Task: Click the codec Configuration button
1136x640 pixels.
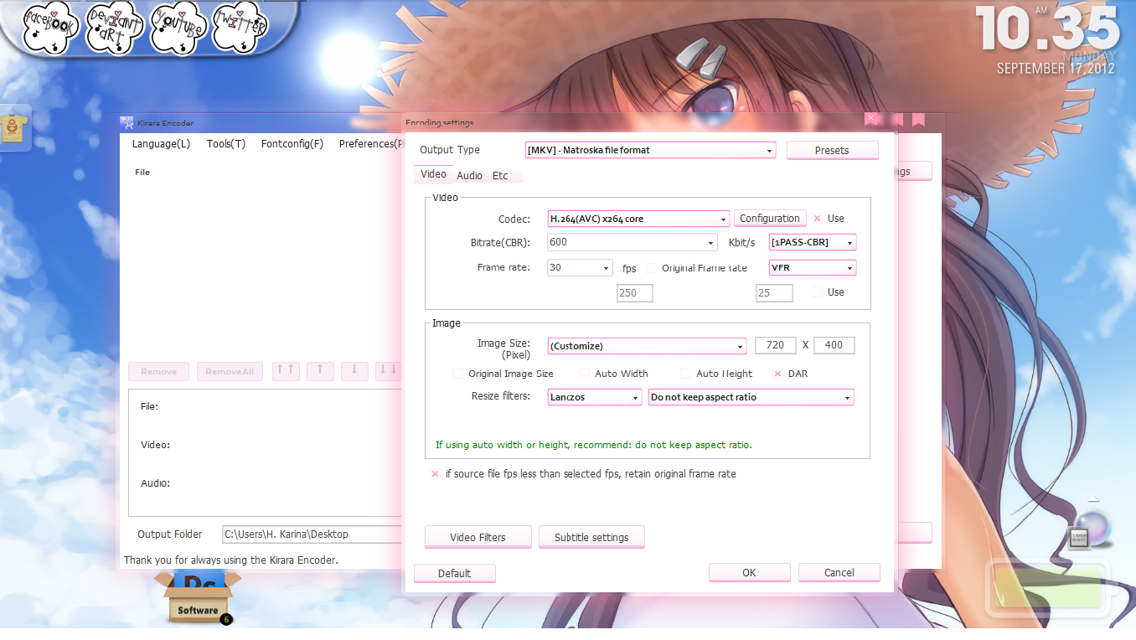Action: (770, 219)
